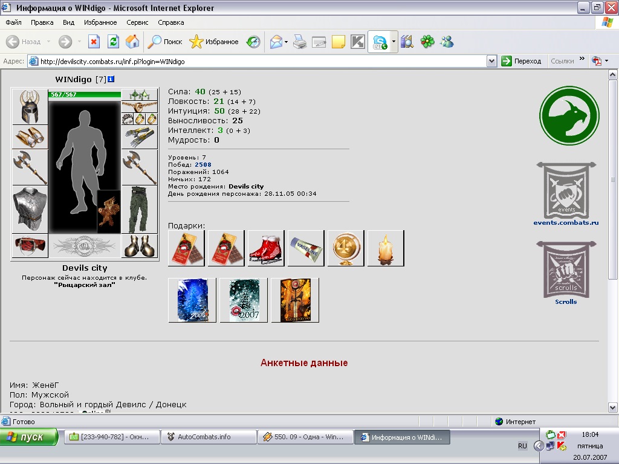Expand the Mail icon dropdown arrow
The width and height of the screenshot is (619, 464).
[286, 42]
